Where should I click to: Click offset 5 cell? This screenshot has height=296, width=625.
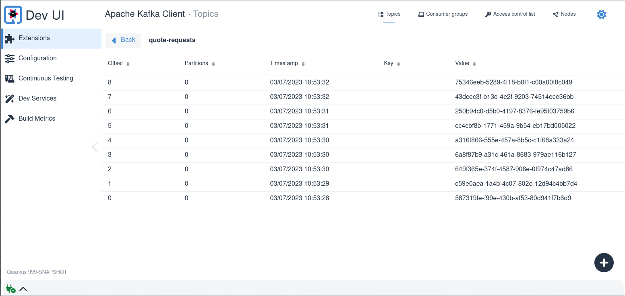[110, 126]
